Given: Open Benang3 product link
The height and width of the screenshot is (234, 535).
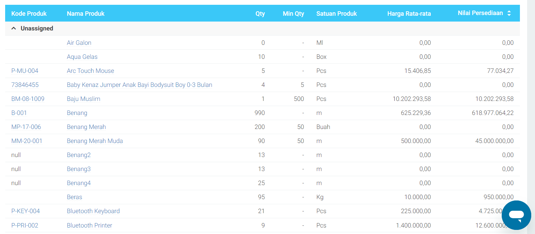Looking at the screenshot, I should coord(79,169).
